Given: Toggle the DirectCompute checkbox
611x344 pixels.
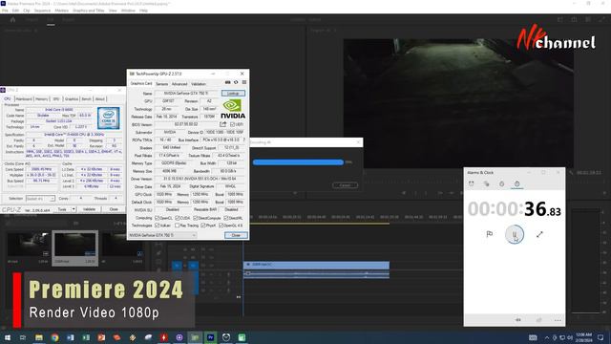Looking at the screenshot, I should pyautogui.click(x=196, y=218).
